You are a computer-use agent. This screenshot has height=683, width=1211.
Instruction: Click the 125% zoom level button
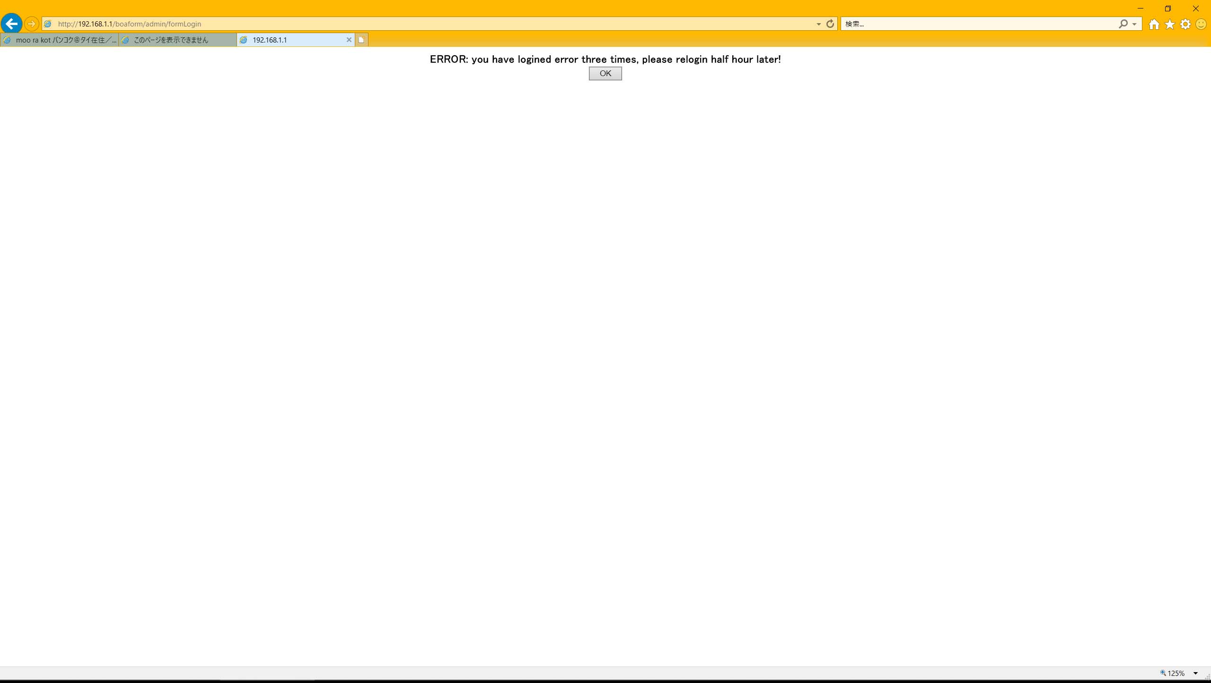[1173, 673]
